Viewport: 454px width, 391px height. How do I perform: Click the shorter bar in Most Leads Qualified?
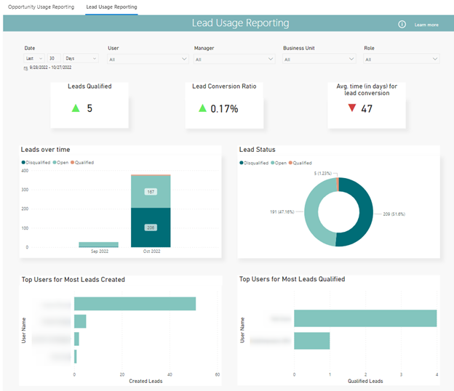pos(312,341)
